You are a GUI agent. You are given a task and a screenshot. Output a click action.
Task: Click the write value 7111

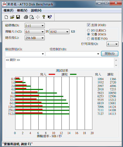(100, 110)
